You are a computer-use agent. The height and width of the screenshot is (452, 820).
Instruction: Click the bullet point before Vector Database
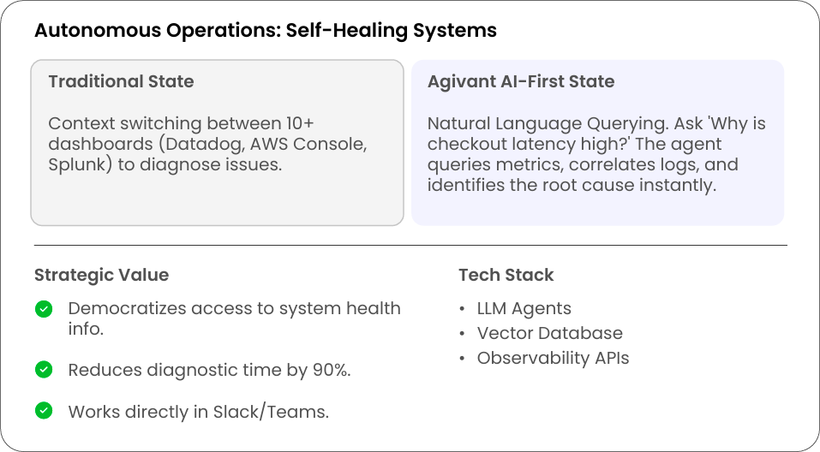click(x=463, y=334)
